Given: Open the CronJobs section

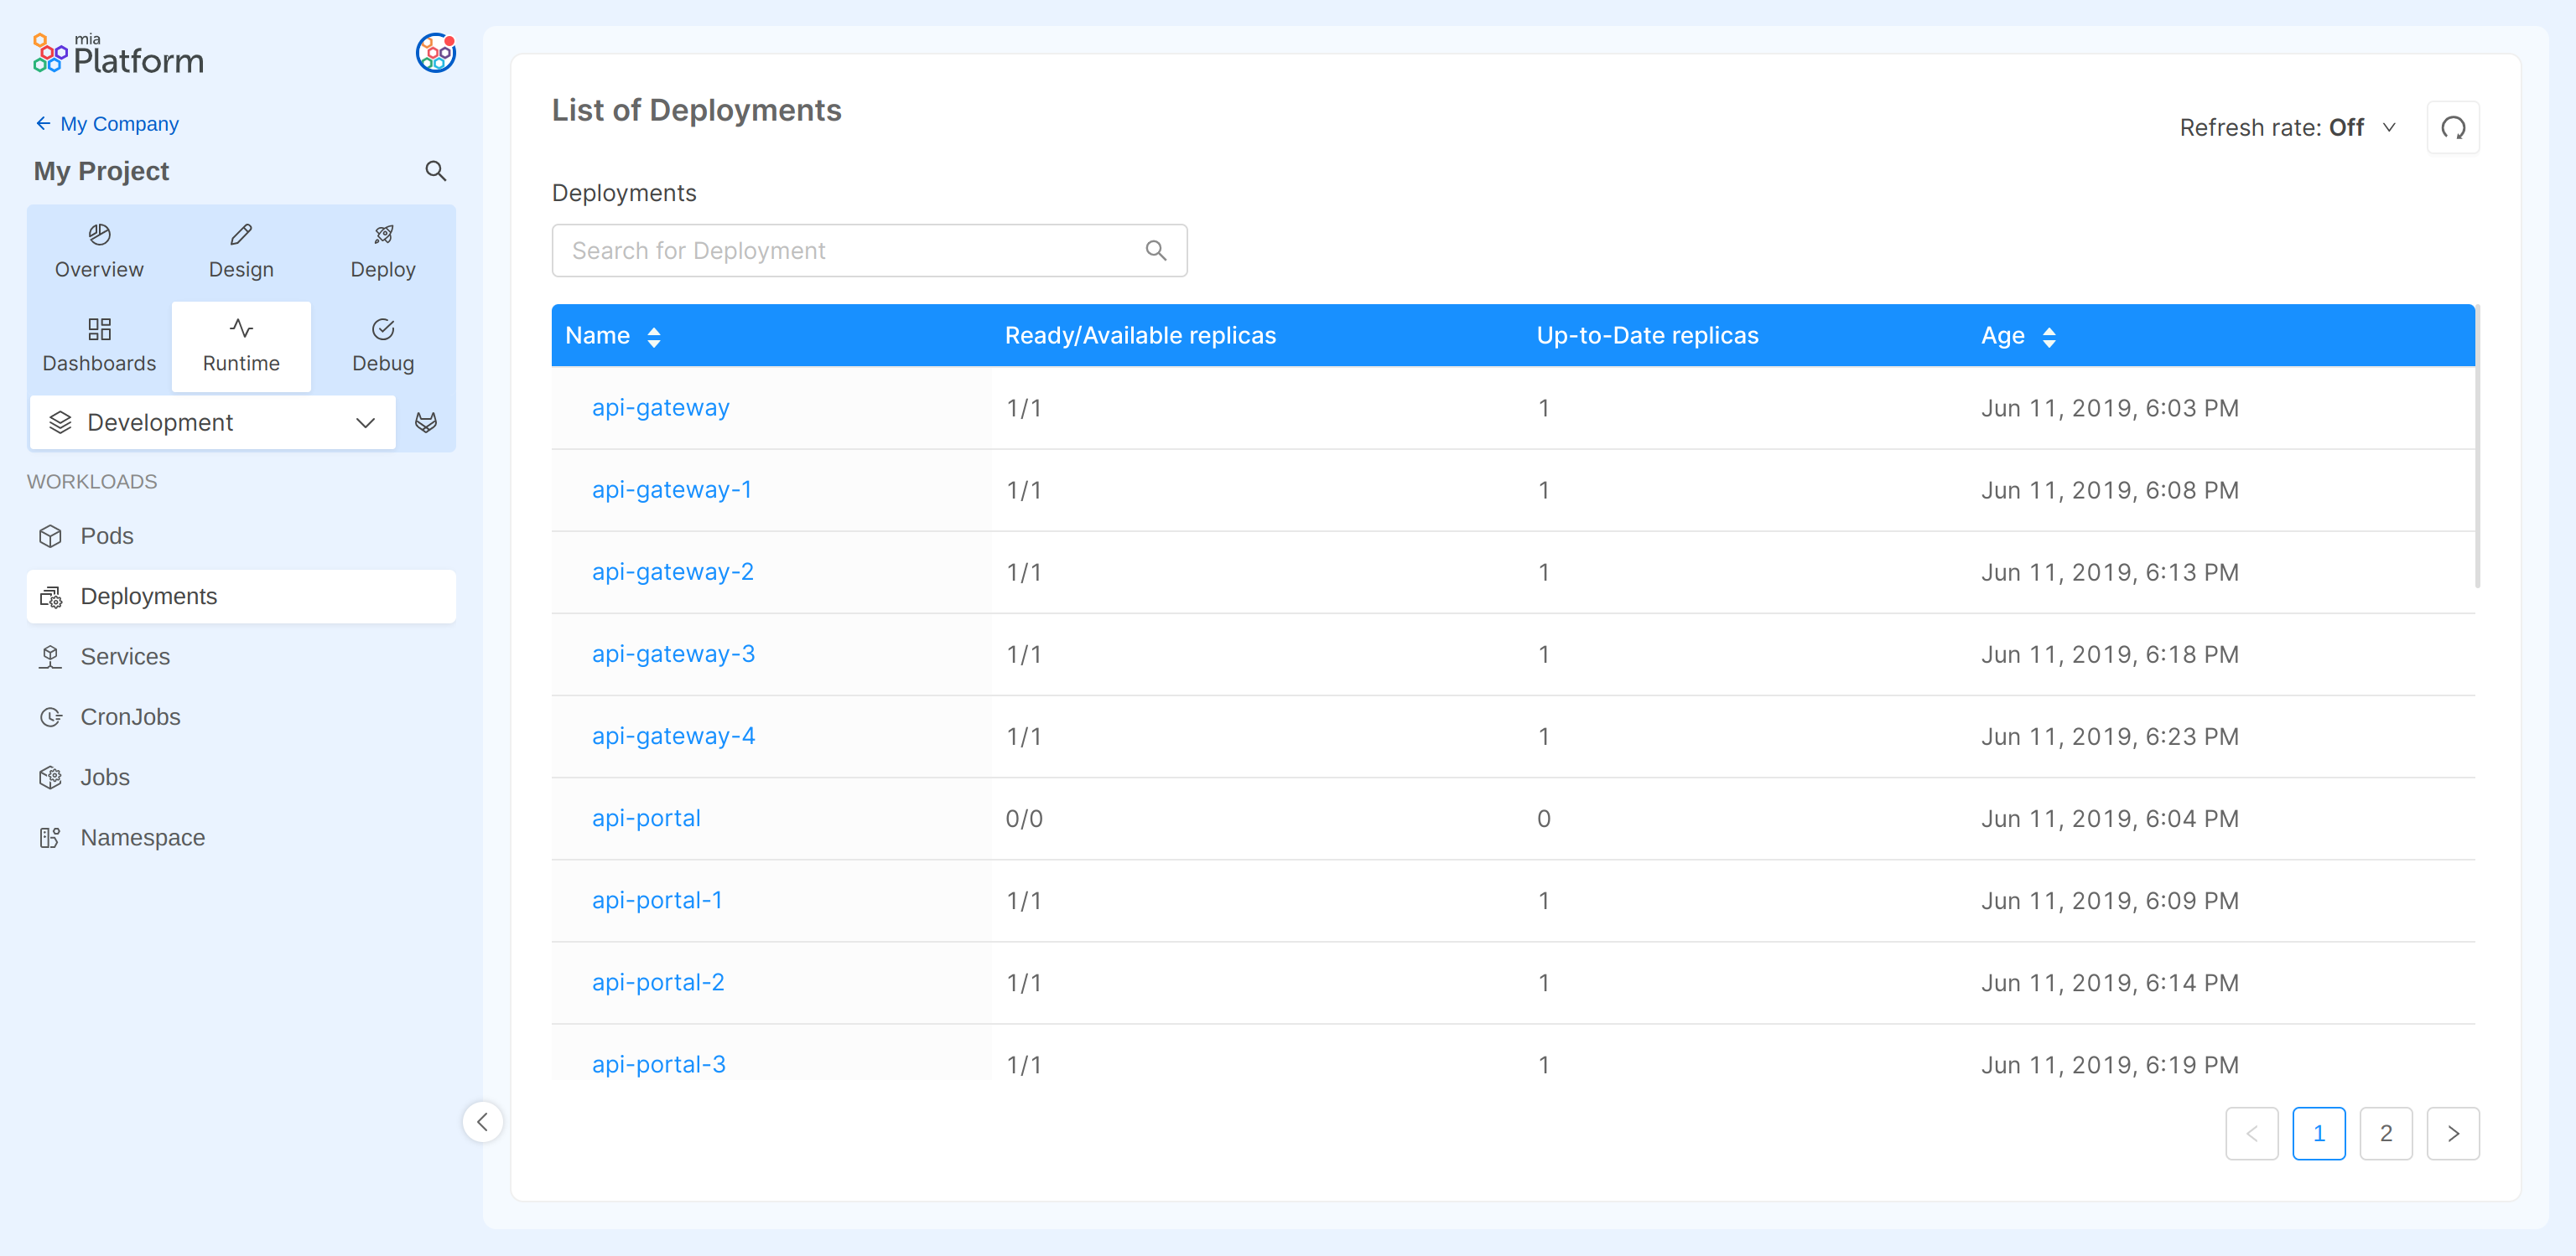Looking at the screenshot, I should (x=130, y=716).
